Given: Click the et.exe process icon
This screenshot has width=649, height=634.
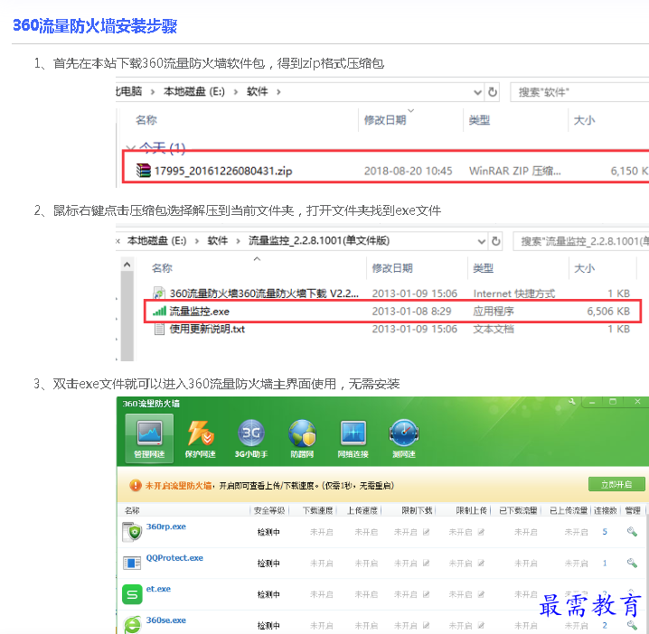Looking at the screenshot, I should [132, 594].
